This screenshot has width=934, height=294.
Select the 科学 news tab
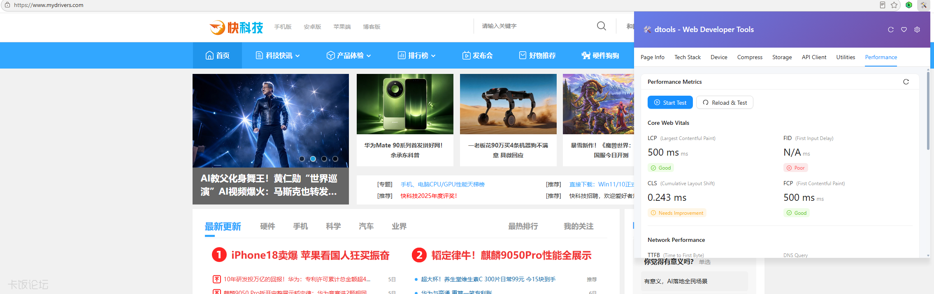334,226
